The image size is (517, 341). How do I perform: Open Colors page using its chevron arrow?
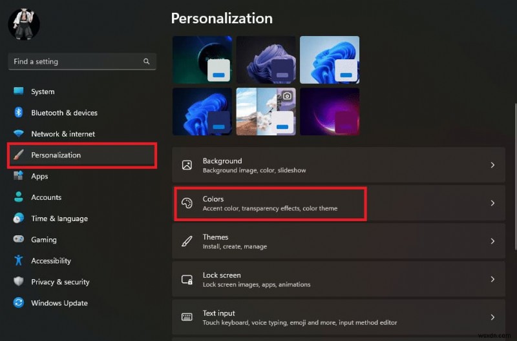point(492,203)
